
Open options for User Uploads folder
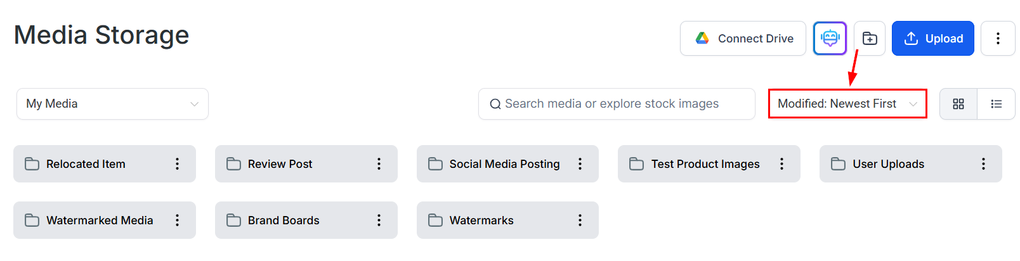pos(983,164)
